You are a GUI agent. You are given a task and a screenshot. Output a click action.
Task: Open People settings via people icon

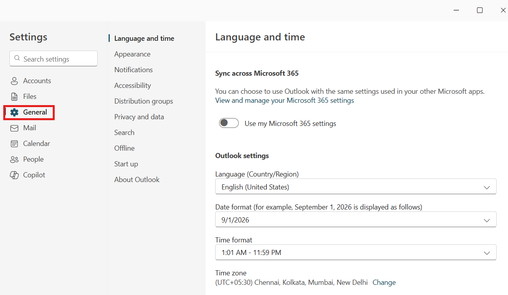coord(14,159)
